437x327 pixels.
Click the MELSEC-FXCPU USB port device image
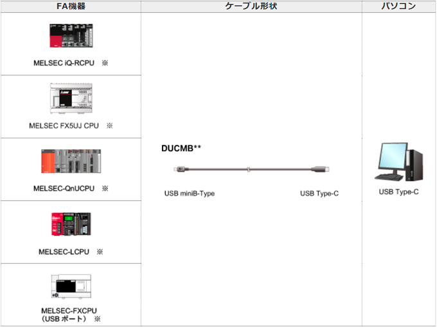click(x=71, y=286)
